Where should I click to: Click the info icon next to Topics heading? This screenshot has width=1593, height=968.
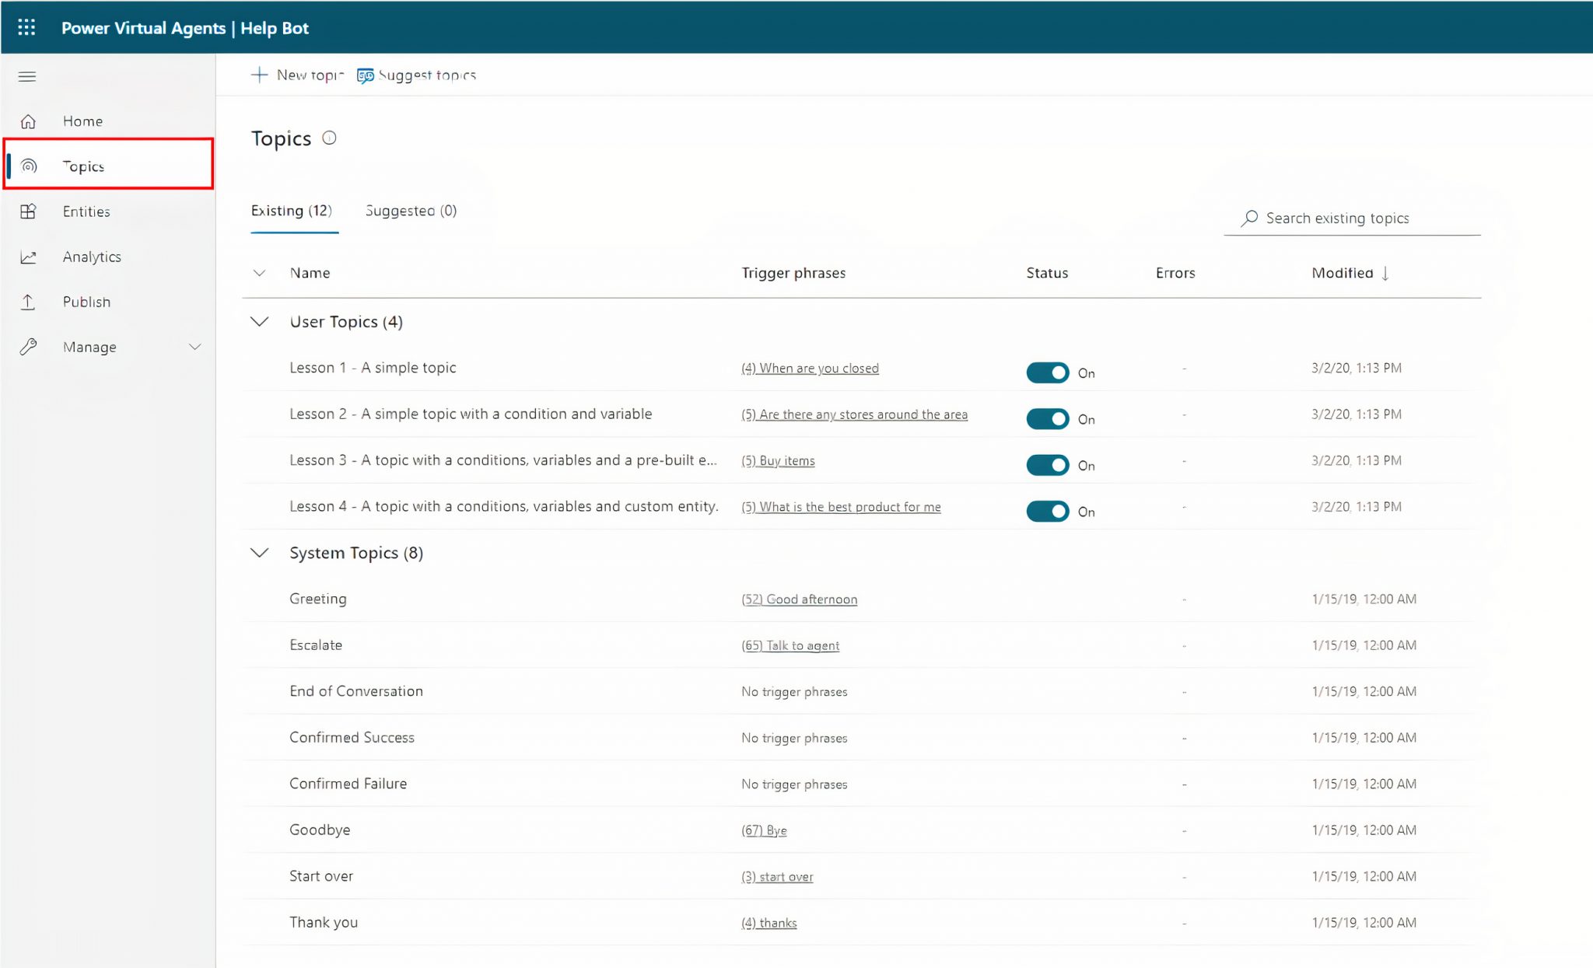(x=330, y=138)
